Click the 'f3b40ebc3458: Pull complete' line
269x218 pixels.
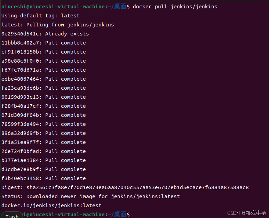43,178
